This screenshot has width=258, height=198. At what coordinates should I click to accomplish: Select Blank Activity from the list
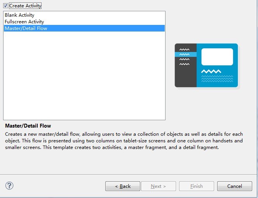(x=19, y=15)
